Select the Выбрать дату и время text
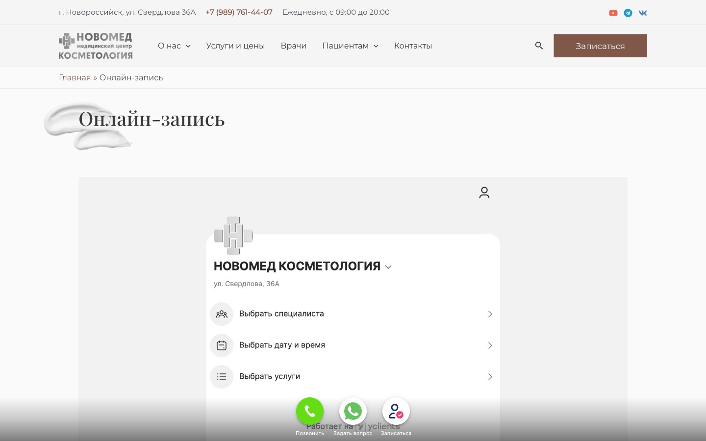The width and height of the screenshot is (706, 441). pyautogui.click(x=282, y=345)
